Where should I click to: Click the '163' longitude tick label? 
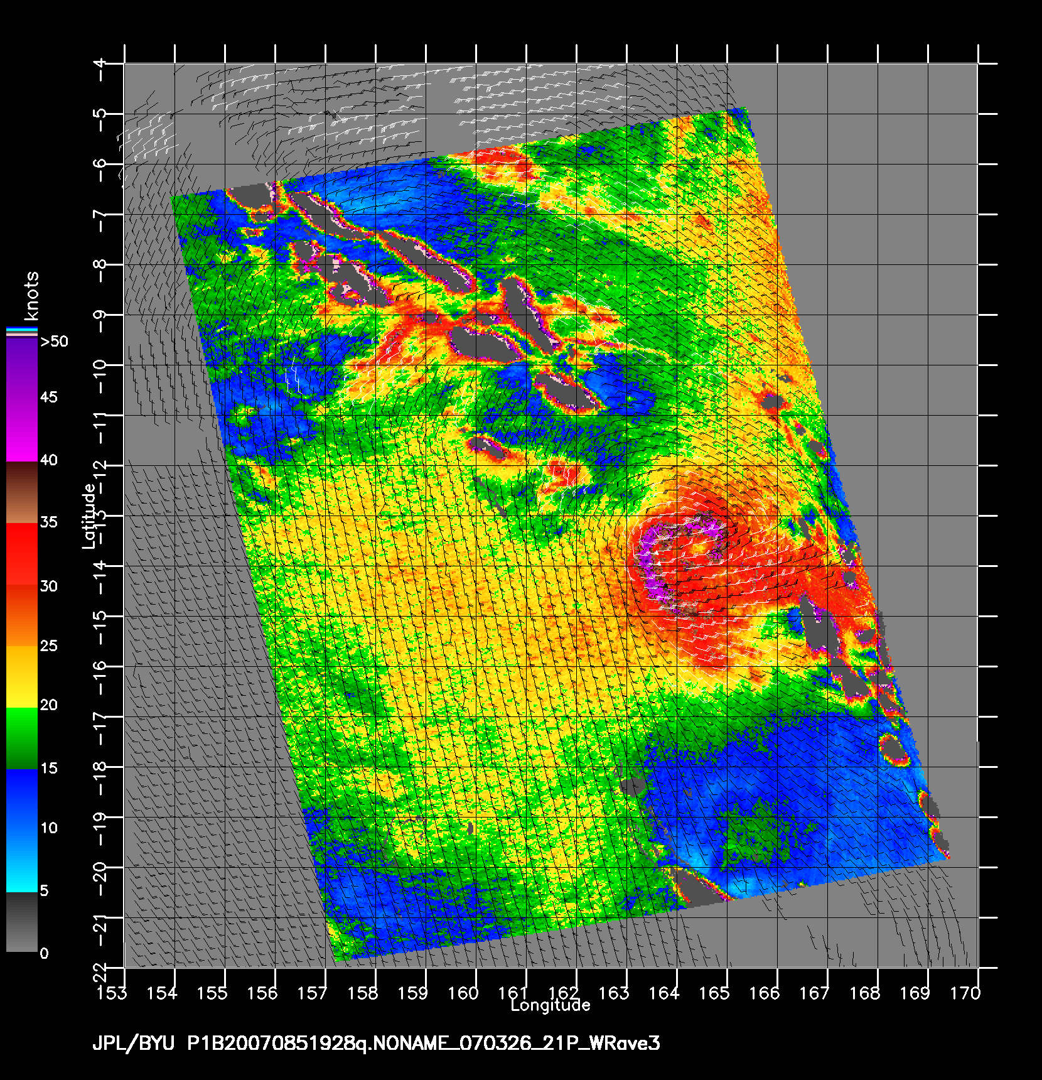(614, 993)
